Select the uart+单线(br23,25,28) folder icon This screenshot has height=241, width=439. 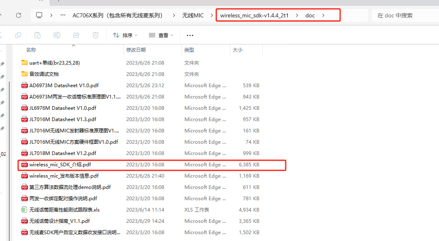[x=25, y=63]
